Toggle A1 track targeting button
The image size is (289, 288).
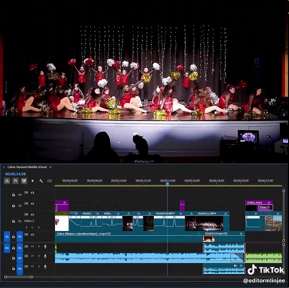coord(19,248)
